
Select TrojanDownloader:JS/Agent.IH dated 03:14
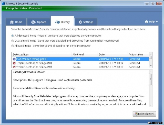pos(80,63)
